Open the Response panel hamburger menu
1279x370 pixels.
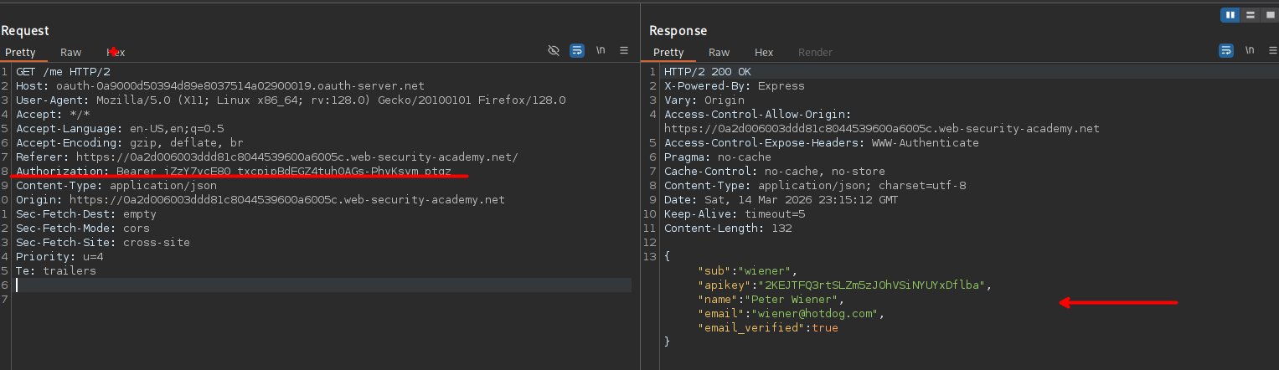pos(1271,50)
